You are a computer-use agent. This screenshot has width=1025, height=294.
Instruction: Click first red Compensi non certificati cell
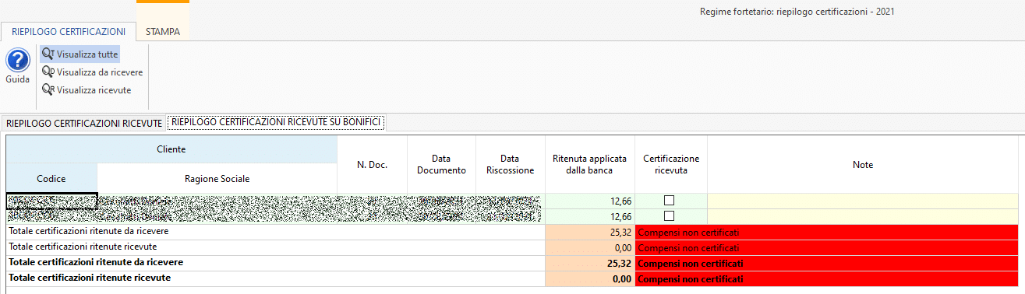click(827, 232)
